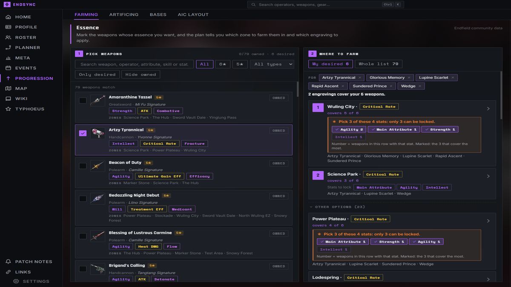Click the Progression arrow icon
The height and width of the screenshot is (287, 511).
[x=8, y=78]
